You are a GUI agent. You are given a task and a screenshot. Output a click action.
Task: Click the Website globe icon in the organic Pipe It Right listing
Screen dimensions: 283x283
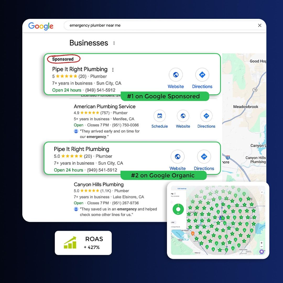click(x=178, y=156)
